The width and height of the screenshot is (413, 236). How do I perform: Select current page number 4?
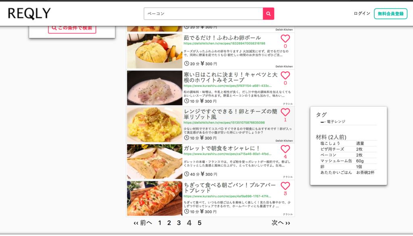click(189, 223)
